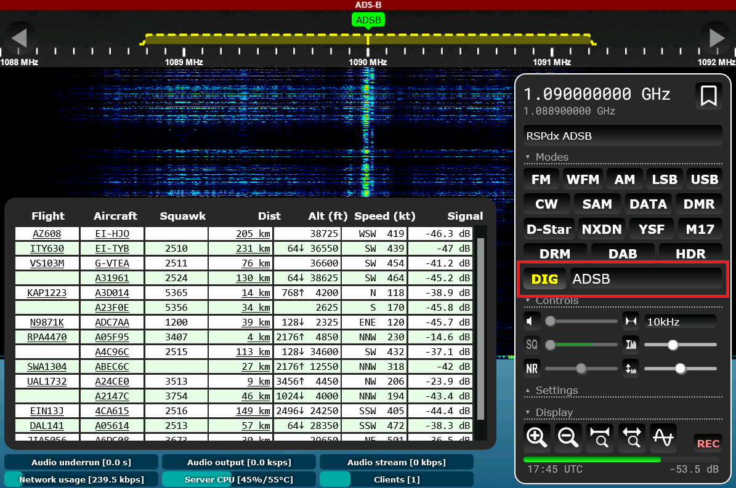Screen dimensions: 736x488
Task: Toggle the REC recording button
Action: [708, 444]
